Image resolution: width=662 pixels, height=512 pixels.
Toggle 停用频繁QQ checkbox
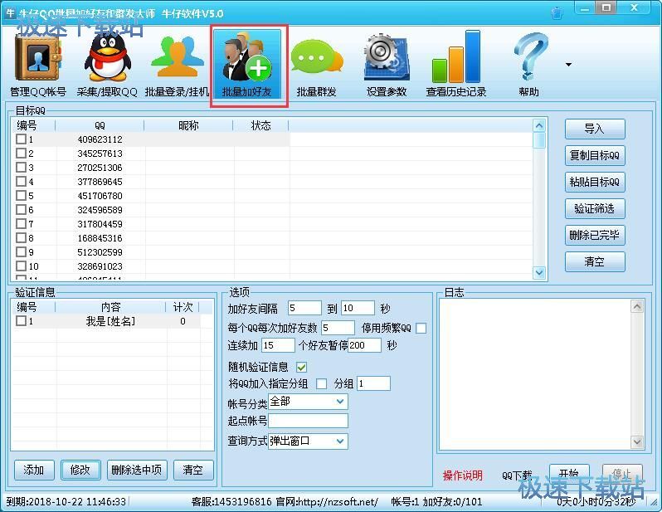tap(421, 329)
